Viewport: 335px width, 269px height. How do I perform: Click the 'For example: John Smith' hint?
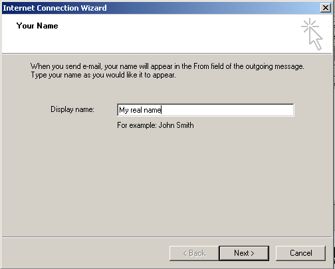click(x=156, y=125)
